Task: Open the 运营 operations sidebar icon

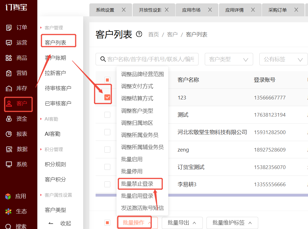Action: (9, 43)
